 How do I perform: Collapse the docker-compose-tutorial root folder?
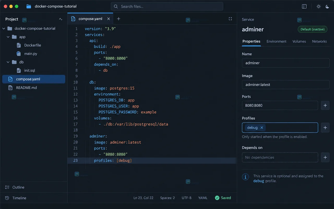pyautogui.click(x=4, y=28)
